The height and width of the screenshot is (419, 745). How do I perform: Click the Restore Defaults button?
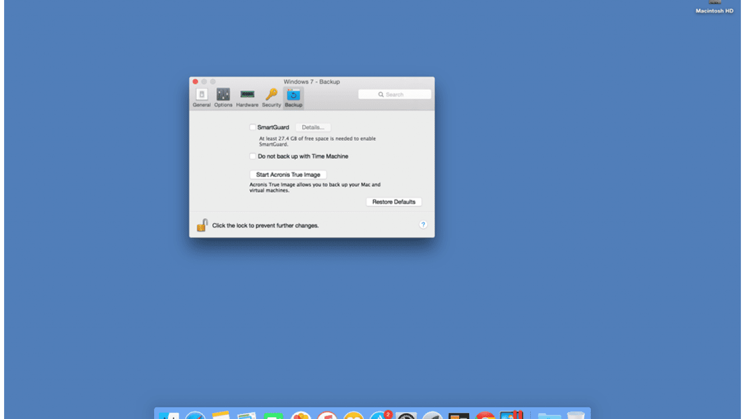point(394,202)
